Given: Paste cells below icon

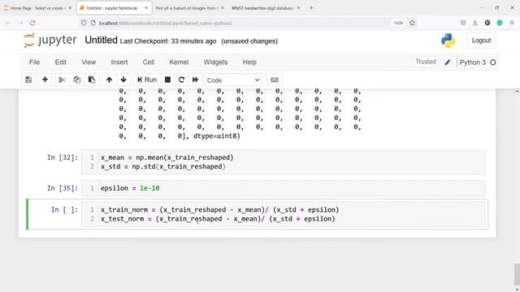Looking at the screenshot, I should [x=92, y=79].
